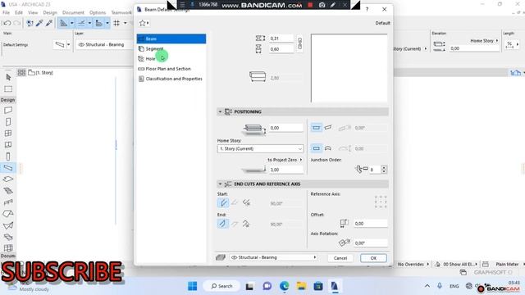Image resolution: width=525 pixels, height=295 pixels.
Task: Click the taskbar Search box
Action: click(x=222, y=286)
